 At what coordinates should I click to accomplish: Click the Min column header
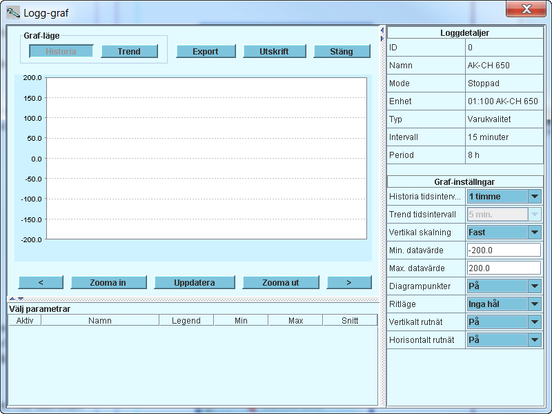coord(241,320)
